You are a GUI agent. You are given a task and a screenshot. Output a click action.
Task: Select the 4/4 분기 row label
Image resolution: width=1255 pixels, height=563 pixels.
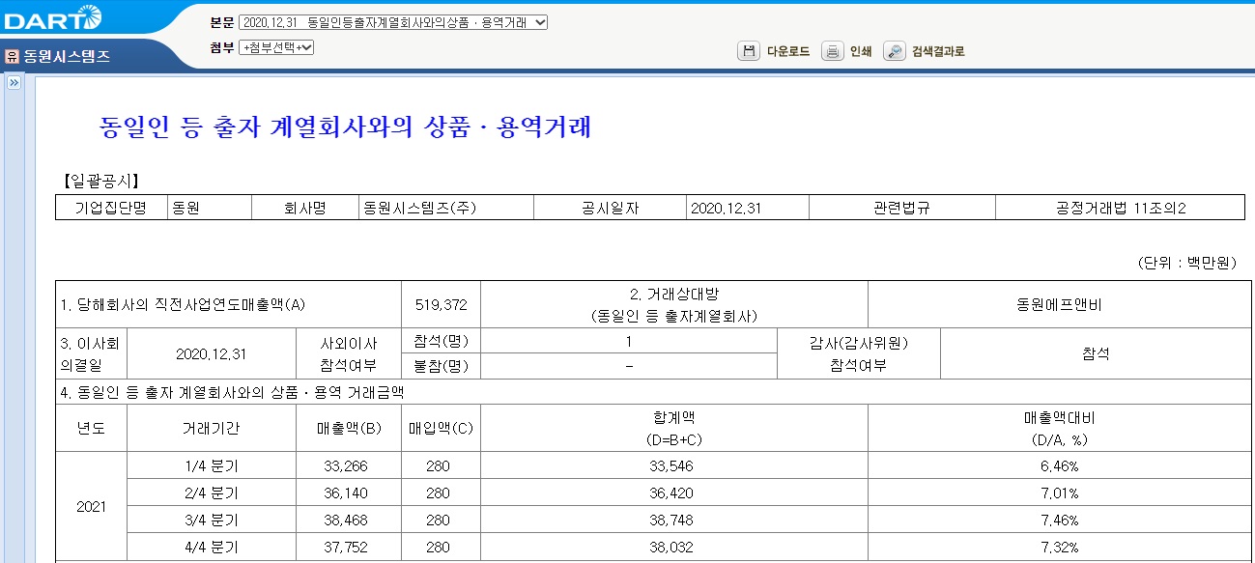coord(212,547)
